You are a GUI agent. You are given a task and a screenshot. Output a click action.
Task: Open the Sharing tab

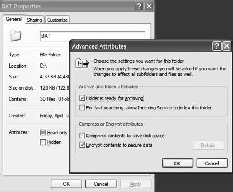pos(35,20)
